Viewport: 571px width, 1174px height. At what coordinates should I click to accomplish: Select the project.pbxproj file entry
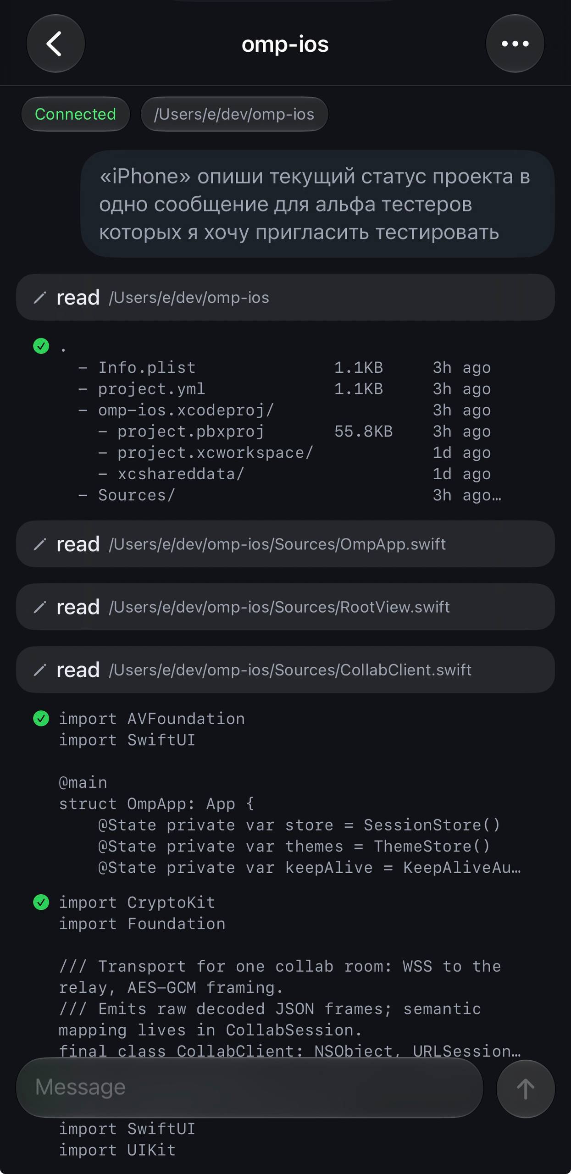coord(191,432)
